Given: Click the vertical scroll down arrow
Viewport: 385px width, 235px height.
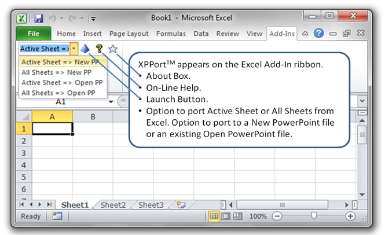Looking at the screenshot, I should pos(362,194).
